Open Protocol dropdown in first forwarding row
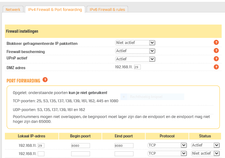 [x=167, y=145]
